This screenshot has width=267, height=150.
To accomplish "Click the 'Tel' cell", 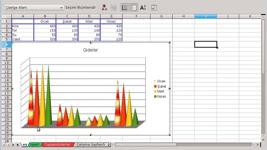I will (x=23, y=30).
